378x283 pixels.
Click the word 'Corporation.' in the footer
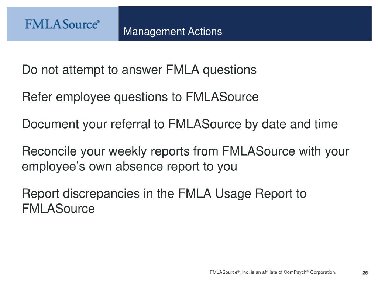pos(323,272)
